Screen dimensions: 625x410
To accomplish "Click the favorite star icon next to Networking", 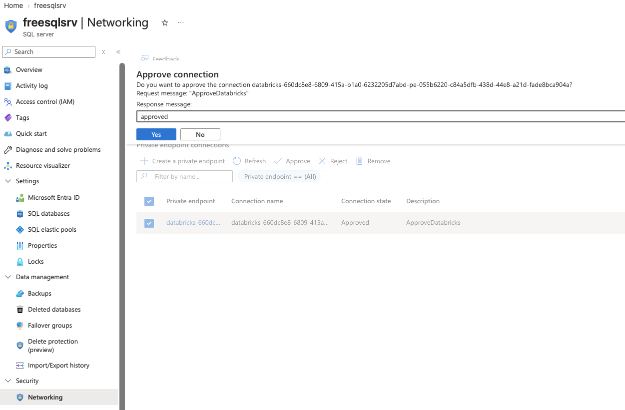I will click(x=165, y=23).
